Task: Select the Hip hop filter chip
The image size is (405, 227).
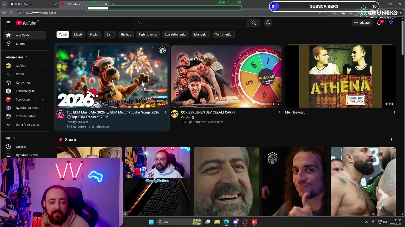Action: coord(126,34)
